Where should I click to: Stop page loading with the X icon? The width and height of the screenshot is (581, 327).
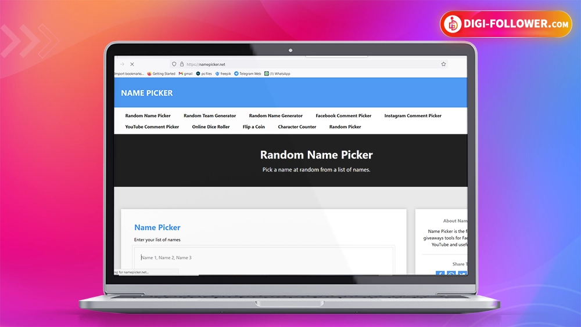pyautogui.click(x=132, y=64)
